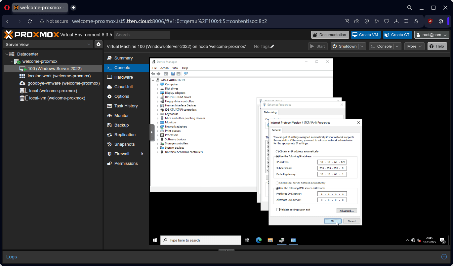Click the Opera snapshot camera icon

coord(357,21)
